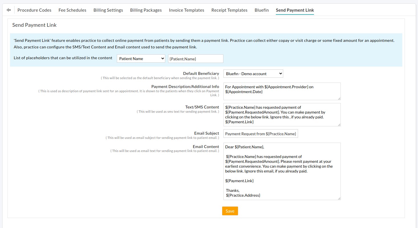
Task: Go to the Billing Packages tab
Action: pyautogui.click(x=146, y=10)
